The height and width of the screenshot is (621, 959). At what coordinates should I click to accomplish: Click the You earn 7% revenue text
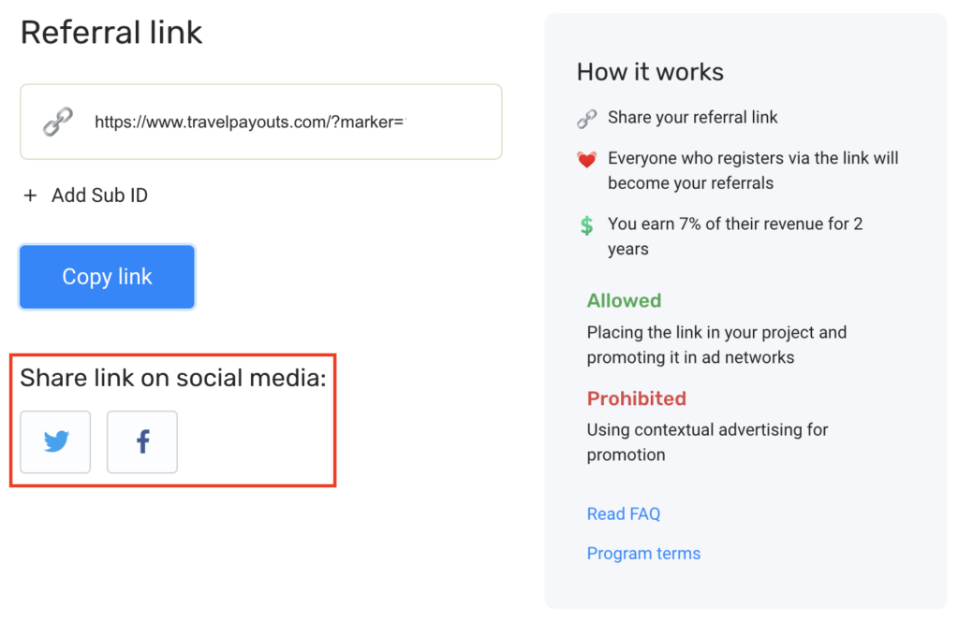click(734, 224)
